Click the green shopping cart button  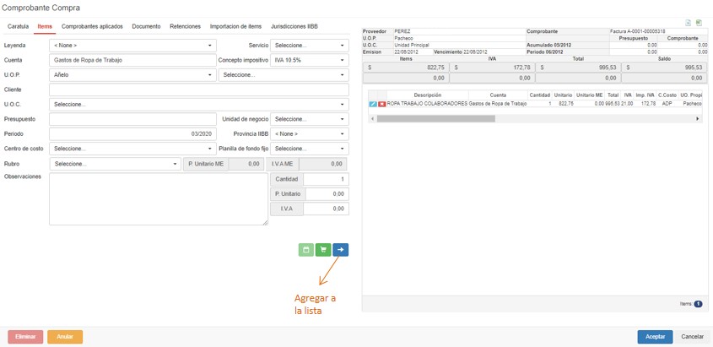coord(323,250)
